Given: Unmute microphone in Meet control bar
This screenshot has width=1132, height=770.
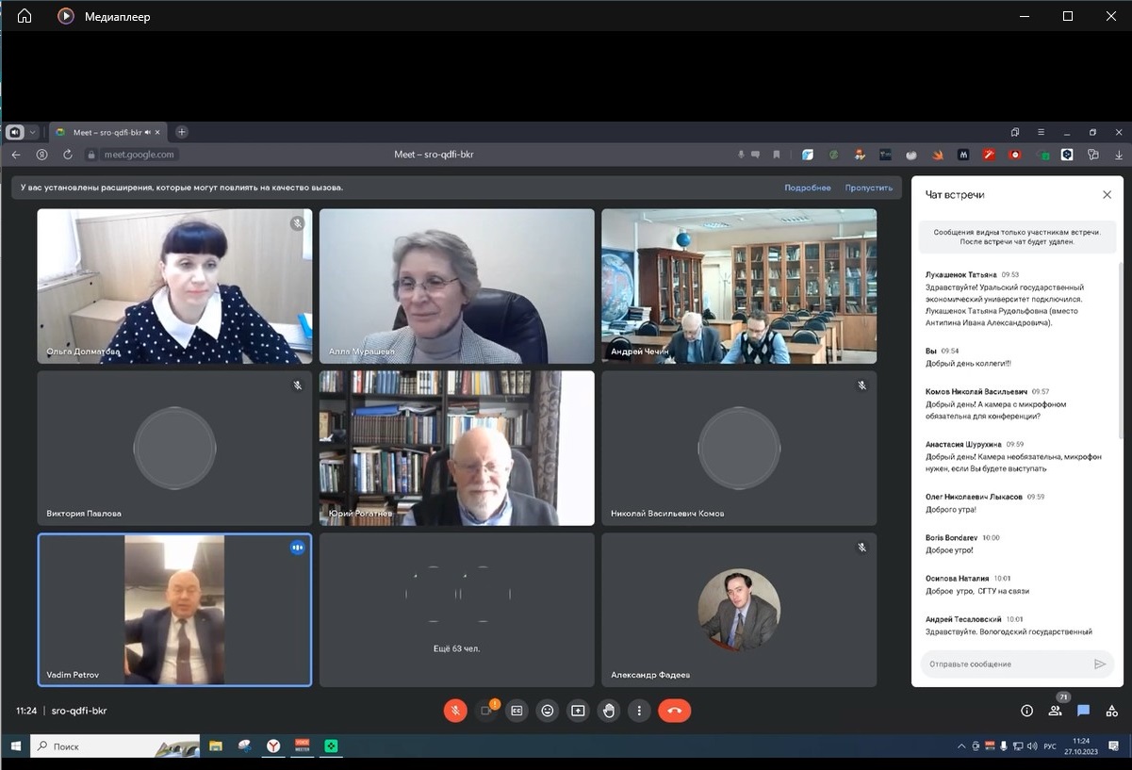Looking at the screenshot, I should pos(455,711).
